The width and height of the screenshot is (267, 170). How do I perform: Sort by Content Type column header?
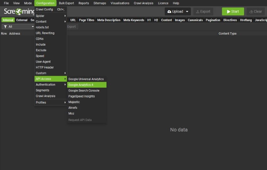pyautogui.click(x=227, y=34)
